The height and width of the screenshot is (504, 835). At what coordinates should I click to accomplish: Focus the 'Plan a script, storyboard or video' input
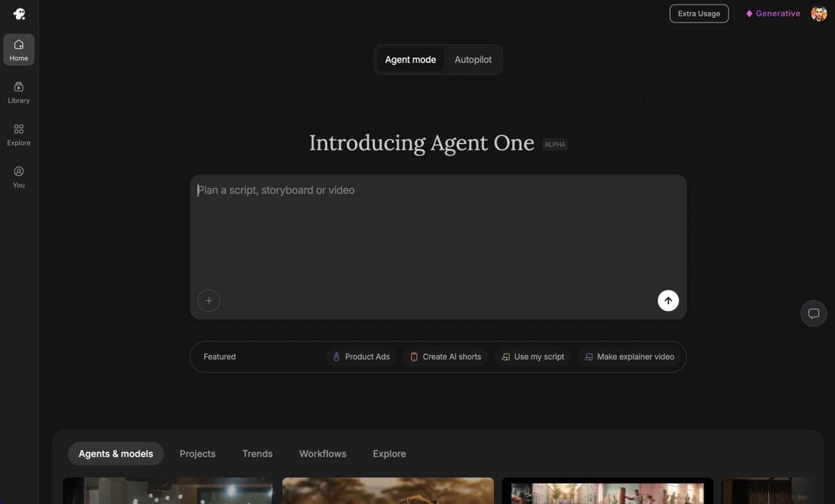438,247
